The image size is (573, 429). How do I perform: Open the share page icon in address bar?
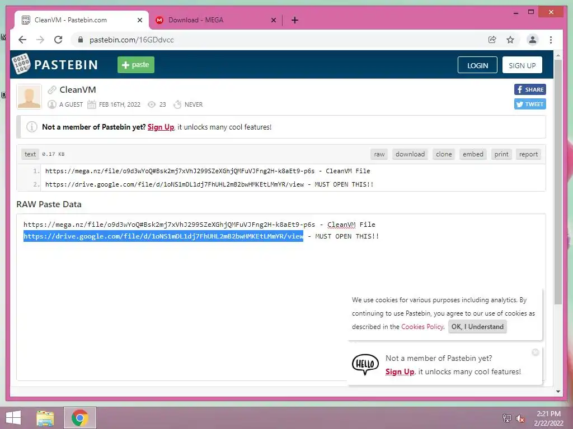tap(492, 40)
